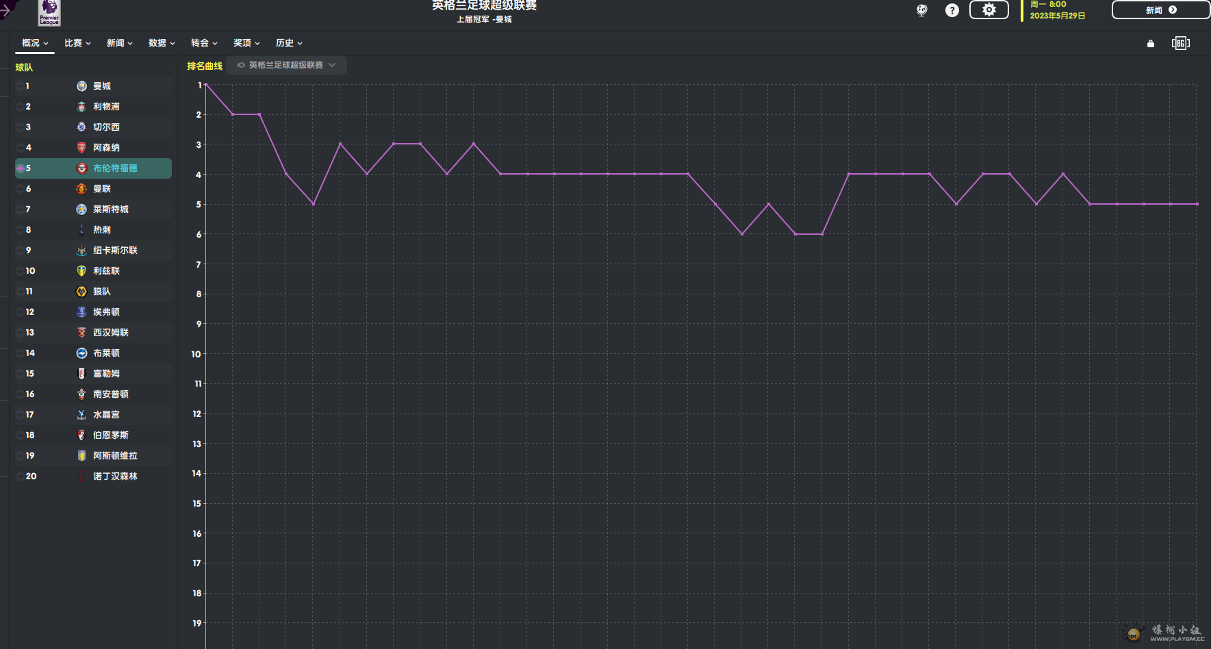Expand the 数据 menu dropdown
The height and width of the screenshot is (649, 1211).
point(162,43)
